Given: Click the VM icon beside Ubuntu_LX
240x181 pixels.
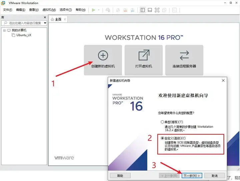Looking at the screenshot, I should pos(13,35).
